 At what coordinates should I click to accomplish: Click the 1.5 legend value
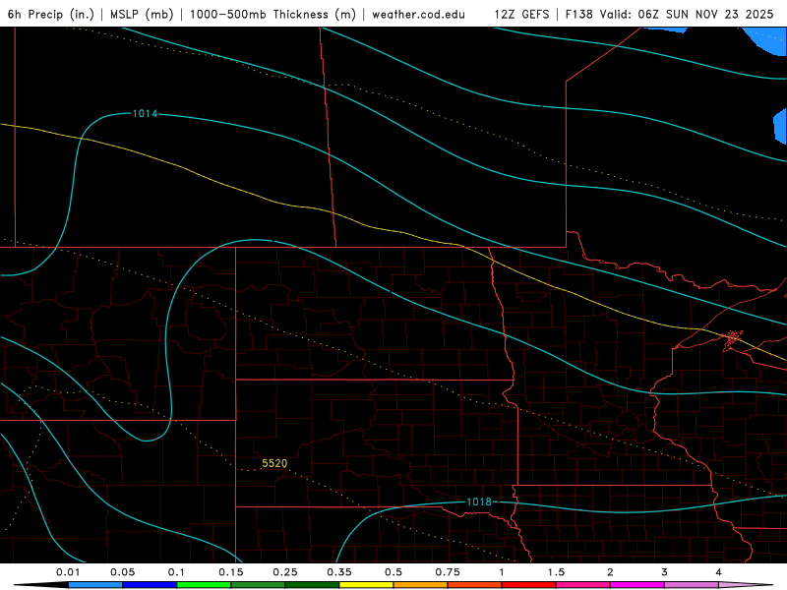coord(556,572)
